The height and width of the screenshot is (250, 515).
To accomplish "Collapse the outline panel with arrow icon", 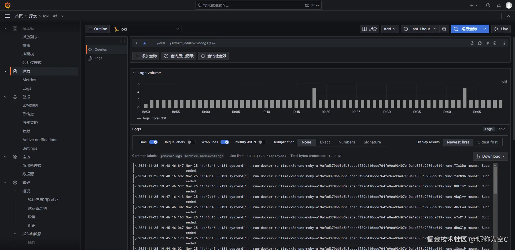I will click(x=122, y=41).
